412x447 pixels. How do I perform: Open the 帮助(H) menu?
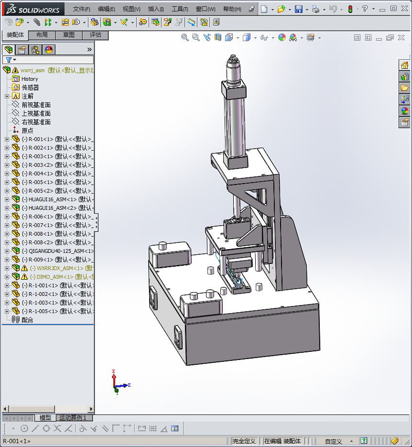[x=232, y=9]
